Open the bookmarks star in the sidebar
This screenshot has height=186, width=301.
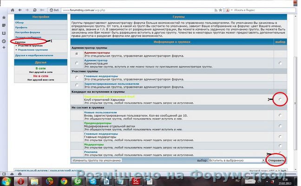coord(4,17)
